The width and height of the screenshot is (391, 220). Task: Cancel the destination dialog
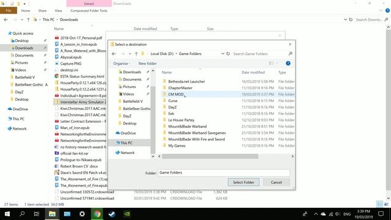point(276,182)
